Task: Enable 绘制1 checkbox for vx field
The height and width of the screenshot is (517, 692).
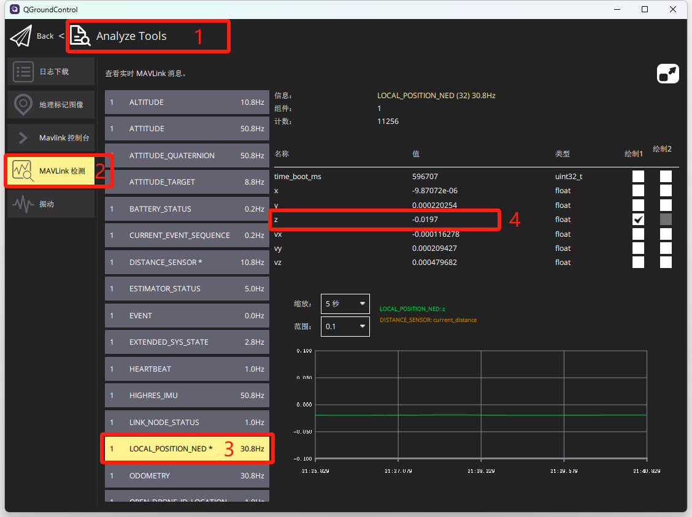Action: tap(638, 234)
